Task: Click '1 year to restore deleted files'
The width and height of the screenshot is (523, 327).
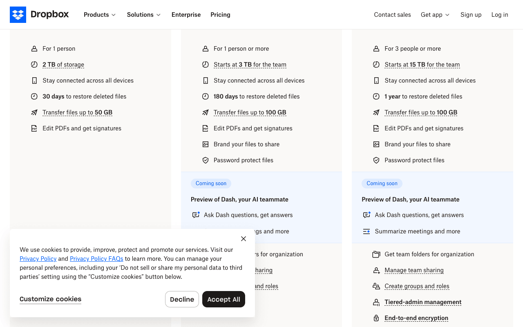Action: pos(423,96)
